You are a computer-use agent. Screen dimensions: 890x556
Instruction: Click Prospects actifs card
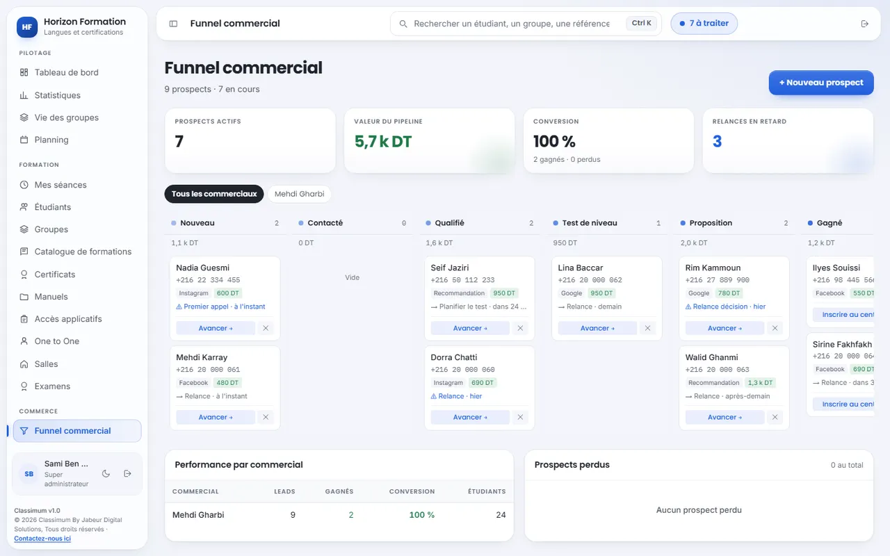point(250,140)
